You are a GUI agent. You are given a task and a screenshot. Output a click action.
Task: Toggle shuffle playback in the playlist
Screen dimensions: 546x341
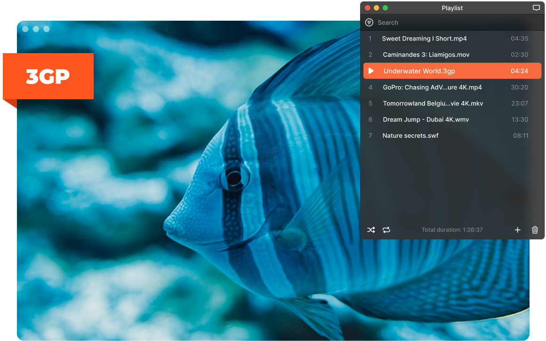tap(371, 230)
